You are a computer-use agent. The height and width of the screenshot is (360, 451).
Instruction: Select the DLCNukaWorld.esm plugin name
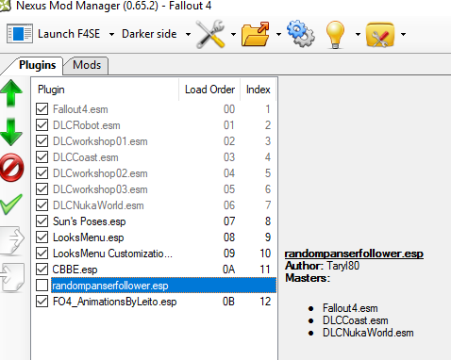tap(98, 205)
